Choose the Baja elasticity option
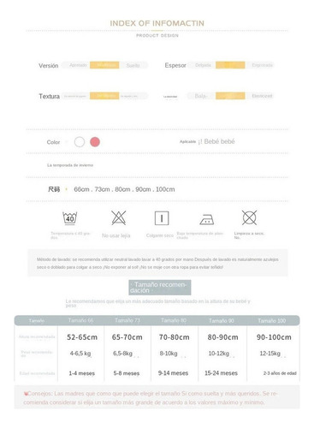This screenshot has height=428, width=314. (x=201, y=96)
